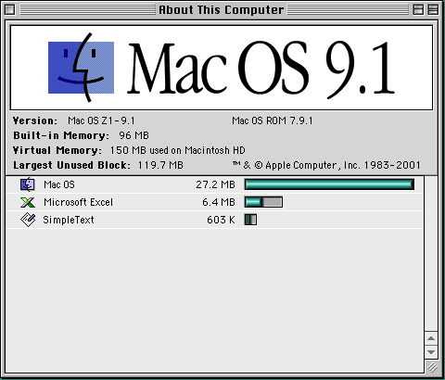Click the "About This Computer" window title
Image resolution: width=445 pixels, height=380 pixels.
tap(222, 10)
